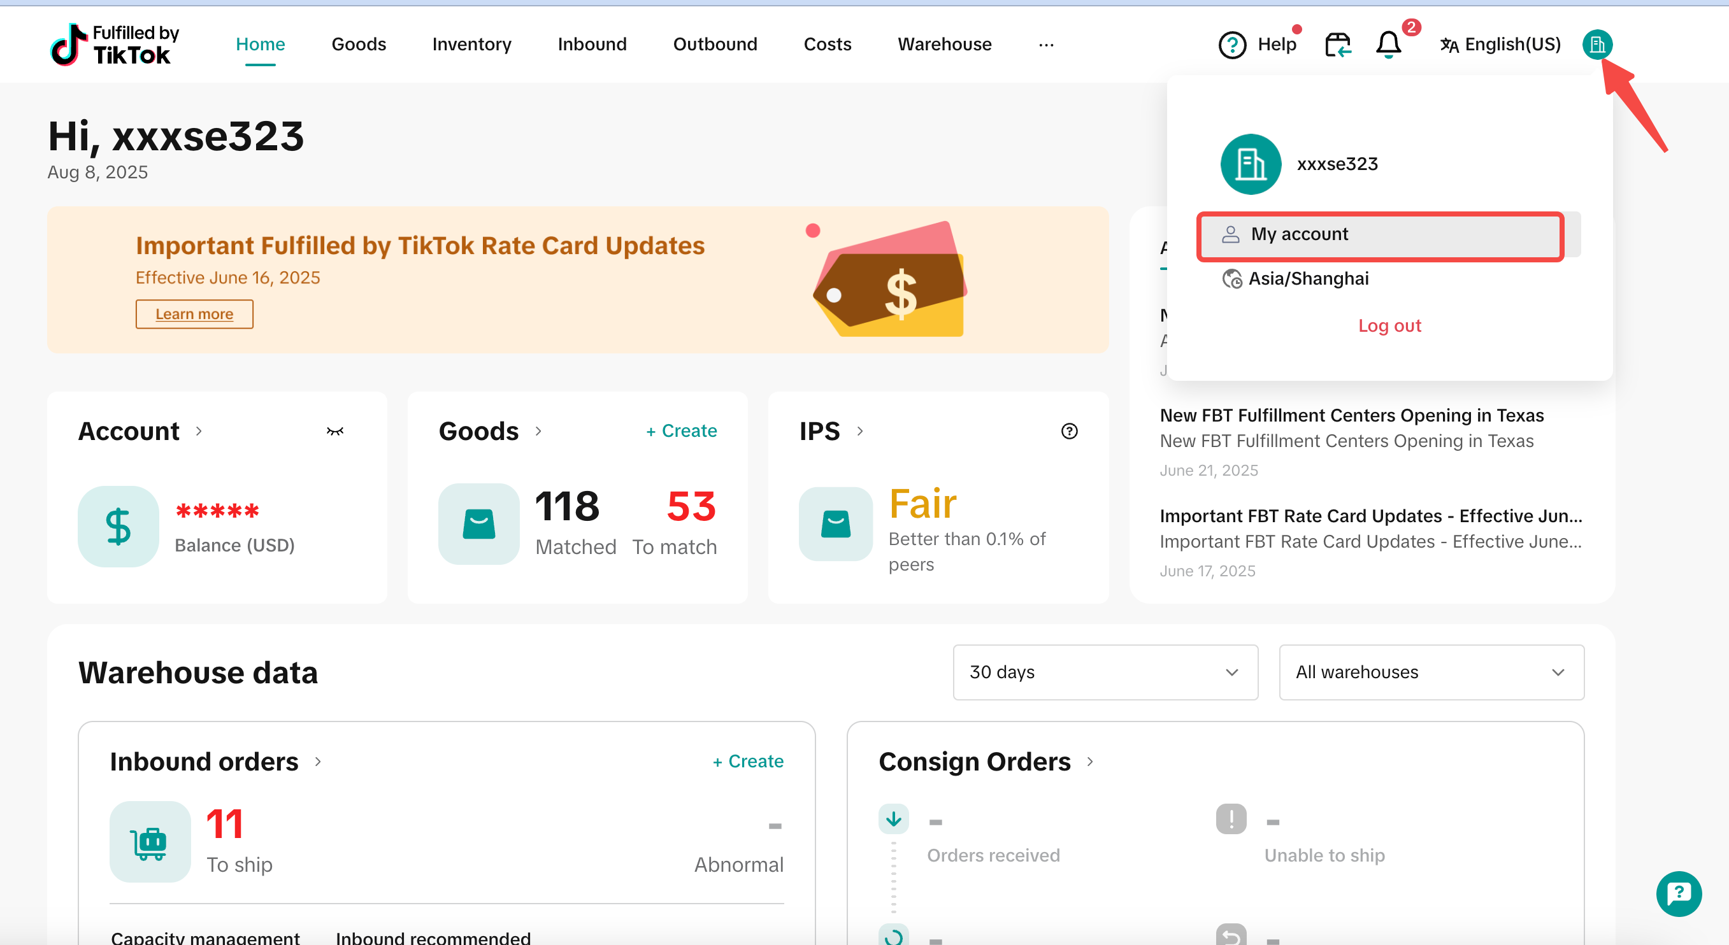Screen dimensions: 1729x945
Task: Expand the Consign Orders chevron
Action: point(1090,761)
